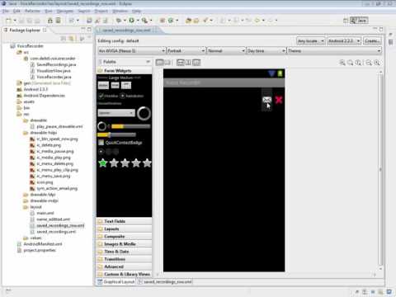Click RadioButton widget in Form Widgets palette
This screenshot has height=297, width=396.
(x=132, y=96)
